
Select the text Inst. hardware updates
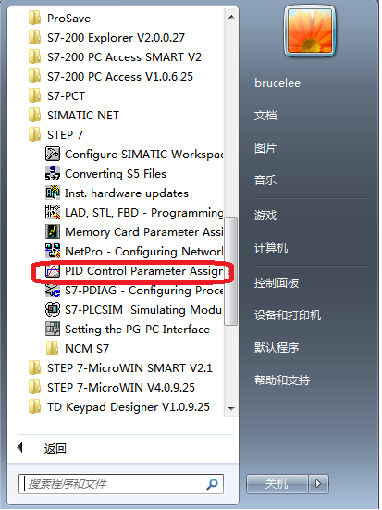127,193
